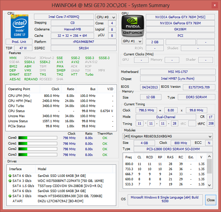Click the 1T command rate field

point(211,117)
